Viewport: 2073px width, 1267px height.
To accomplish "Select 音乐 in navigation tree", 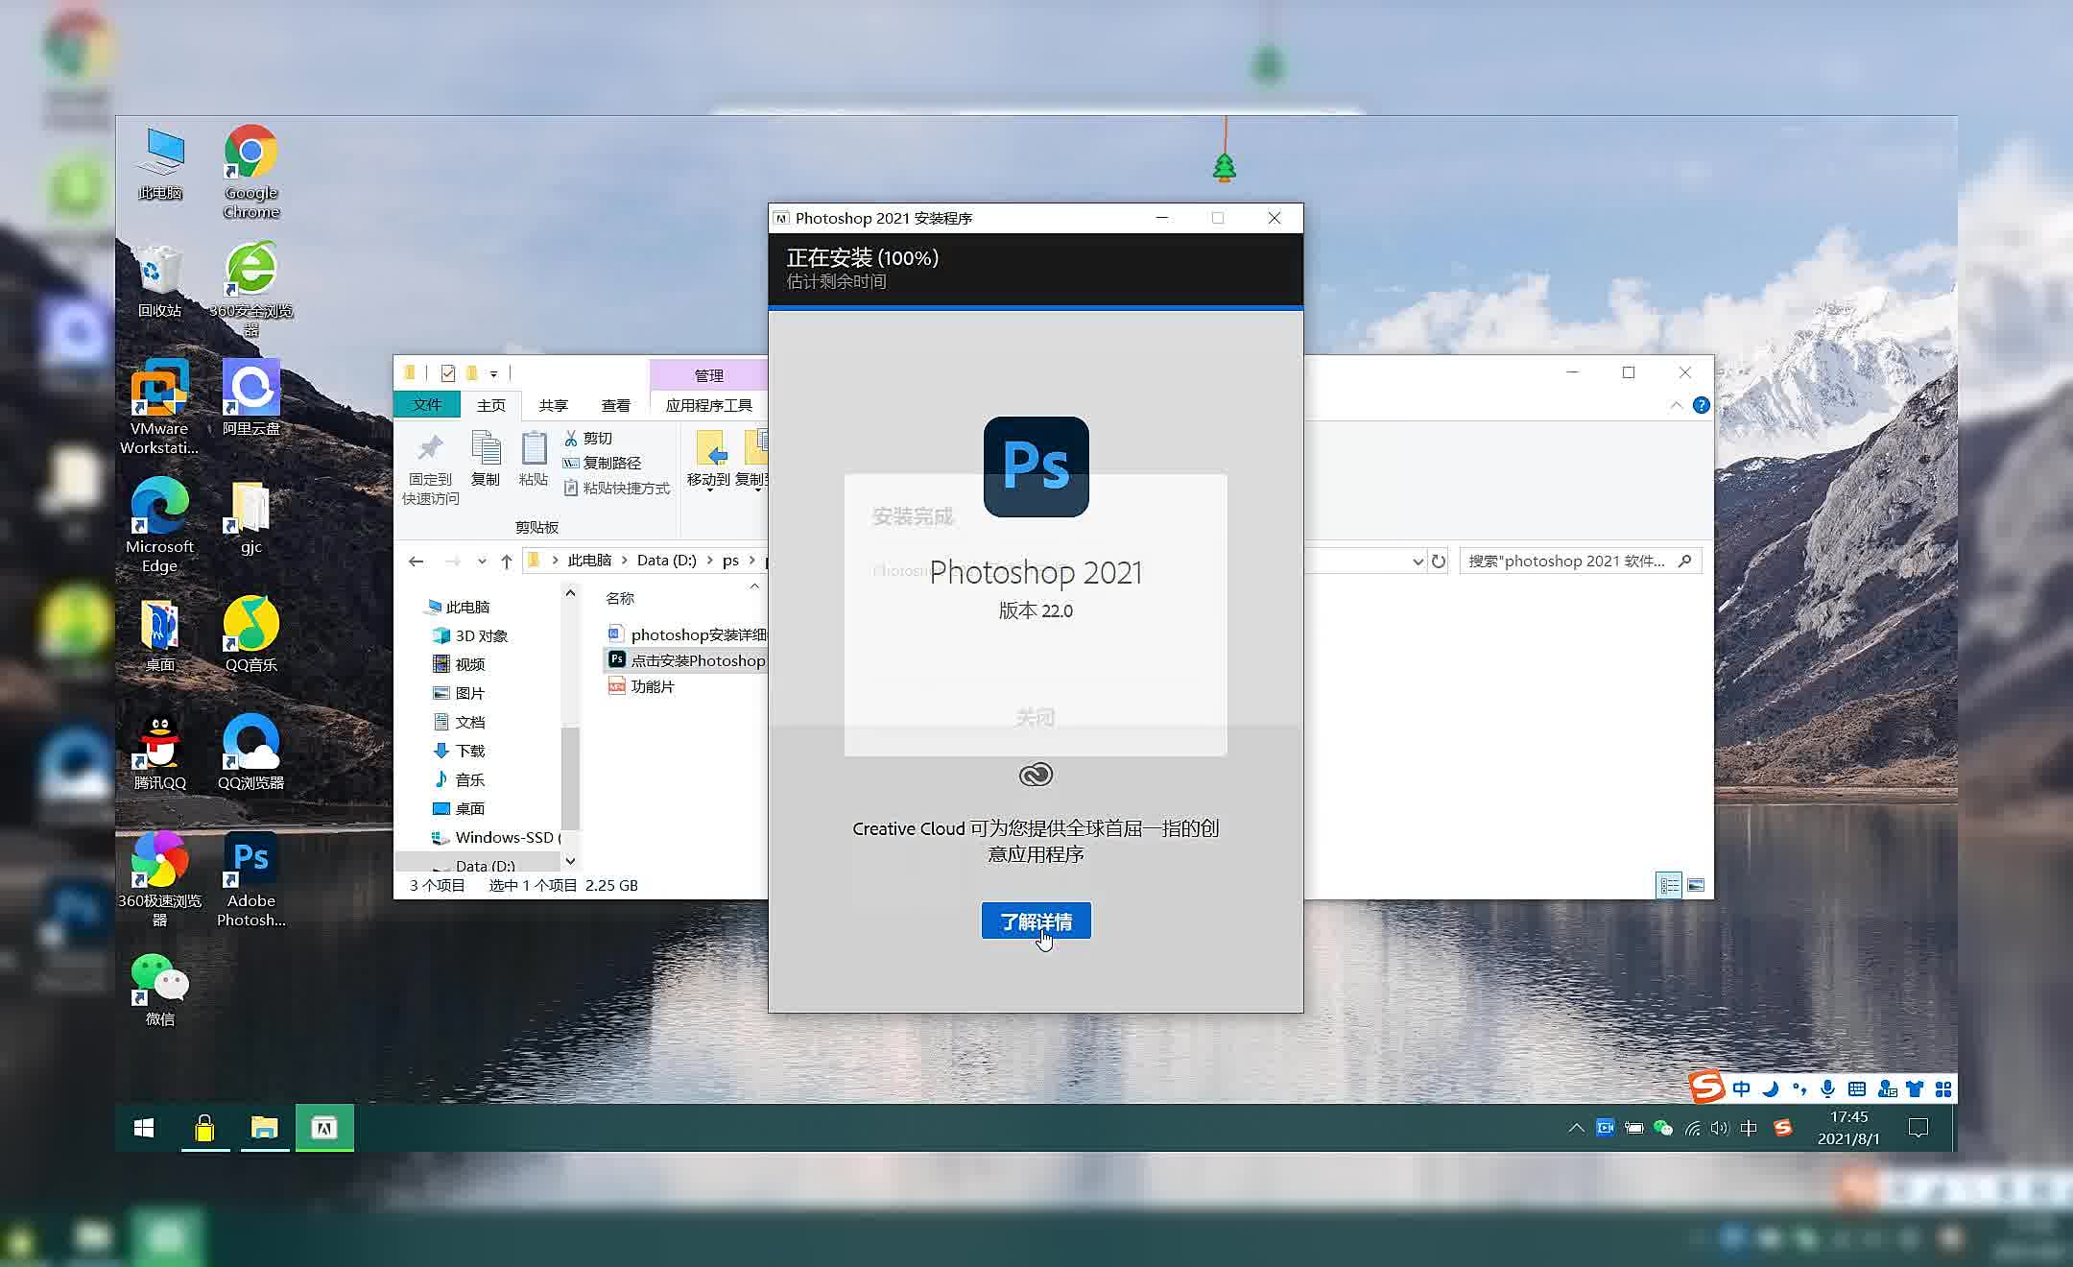I will pyautogui.click(x=459, y=779).
